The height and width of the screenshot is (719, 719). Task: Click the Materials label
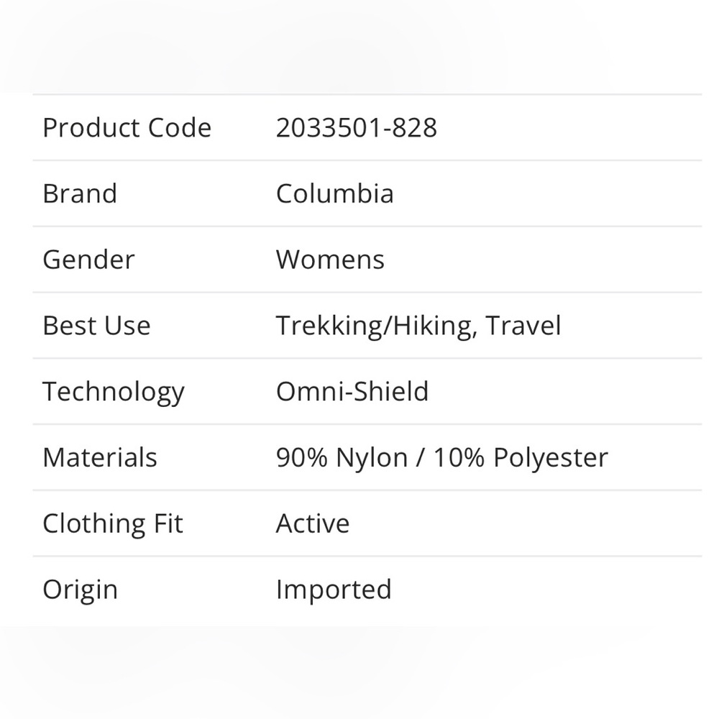[100, 457]
